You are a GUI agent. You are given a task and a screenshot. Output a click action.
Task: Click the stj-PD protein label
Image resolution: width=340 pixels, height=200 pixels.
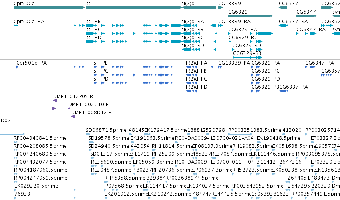(101, 79)
